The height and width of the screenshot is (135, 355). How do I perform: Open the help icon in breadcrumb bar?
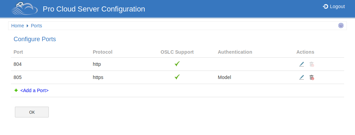341,26
